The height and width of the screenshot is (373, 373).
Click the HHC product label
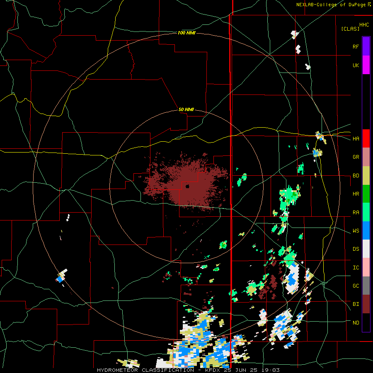point(364,25)
